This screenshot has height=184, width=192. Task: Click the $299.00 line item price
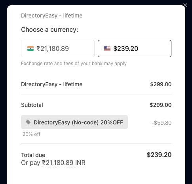pos(161,84)
